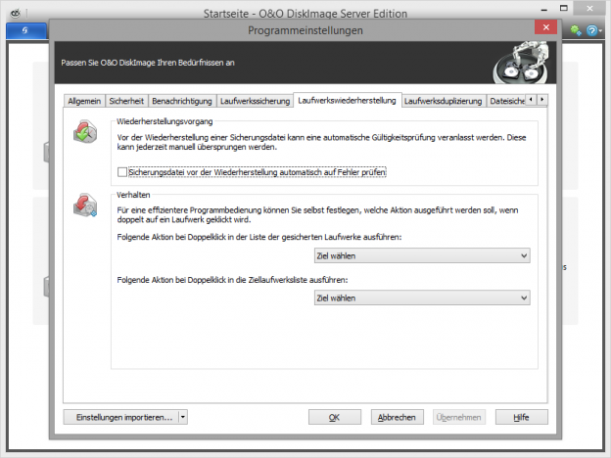The height and width of the screenshot is (458, 611).
Task: Select the Laufwerkssicherung tab
Action: click(x=255, y=101)
